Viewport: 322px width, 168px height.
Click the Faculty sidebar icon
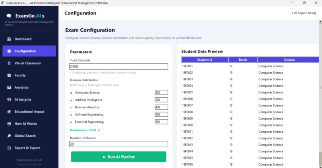tap(9, 75)
